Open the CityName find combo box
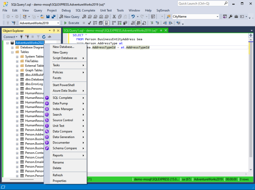The image size is (255, 190). pos(196,16)
